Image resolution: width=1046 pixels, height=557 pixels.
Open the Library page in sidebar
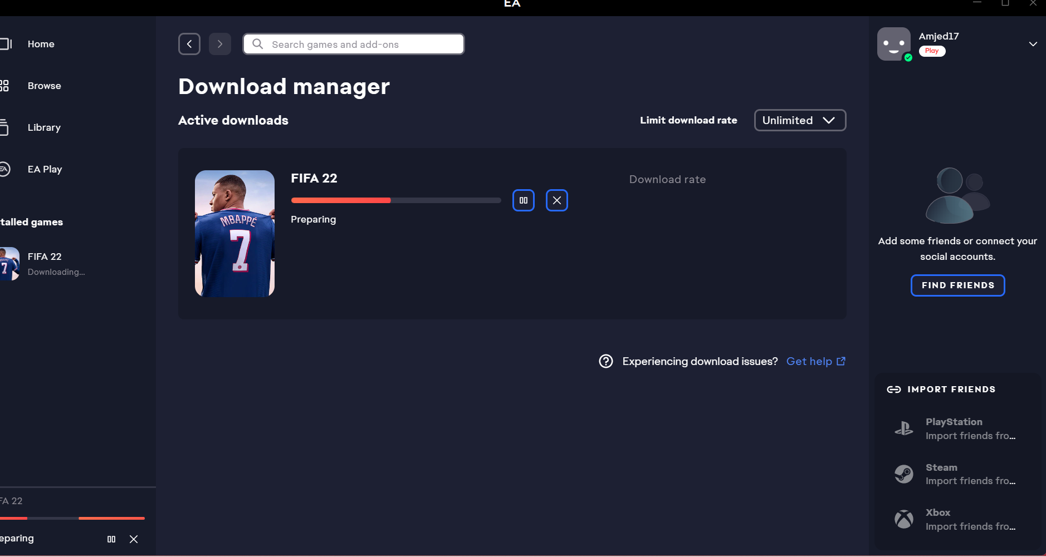tap(44, 127)
